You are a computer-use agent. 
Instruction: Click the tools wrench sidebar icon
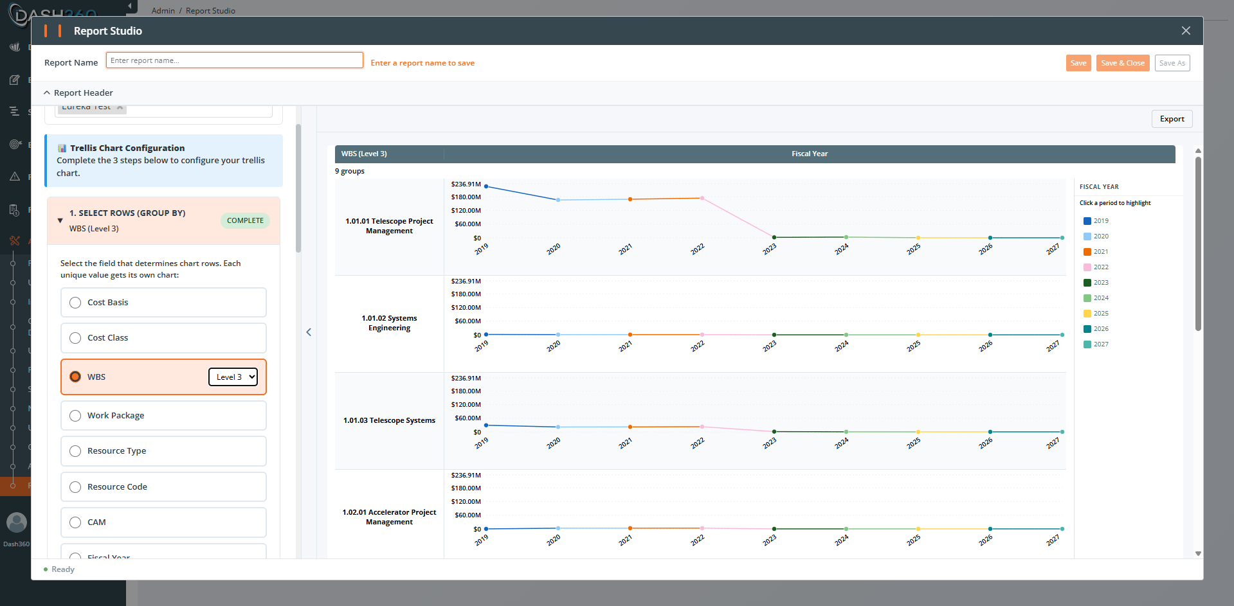tap(15, 241)
